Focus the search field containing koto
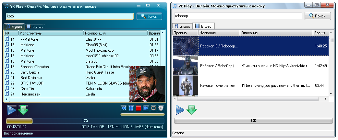 [70, 16]
